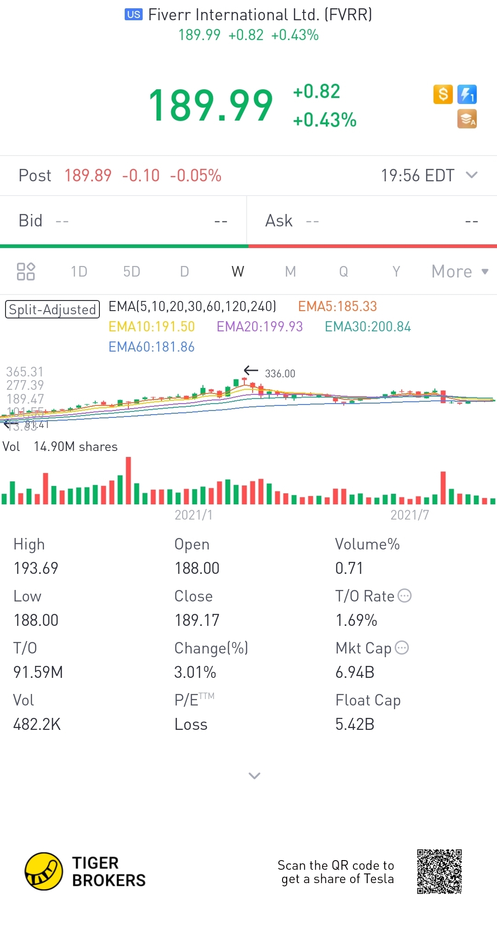This screenshot has width=497, height=948.
Task: Select the D daily chart tab
Action: pyautogui.click(x=185, y=272)
